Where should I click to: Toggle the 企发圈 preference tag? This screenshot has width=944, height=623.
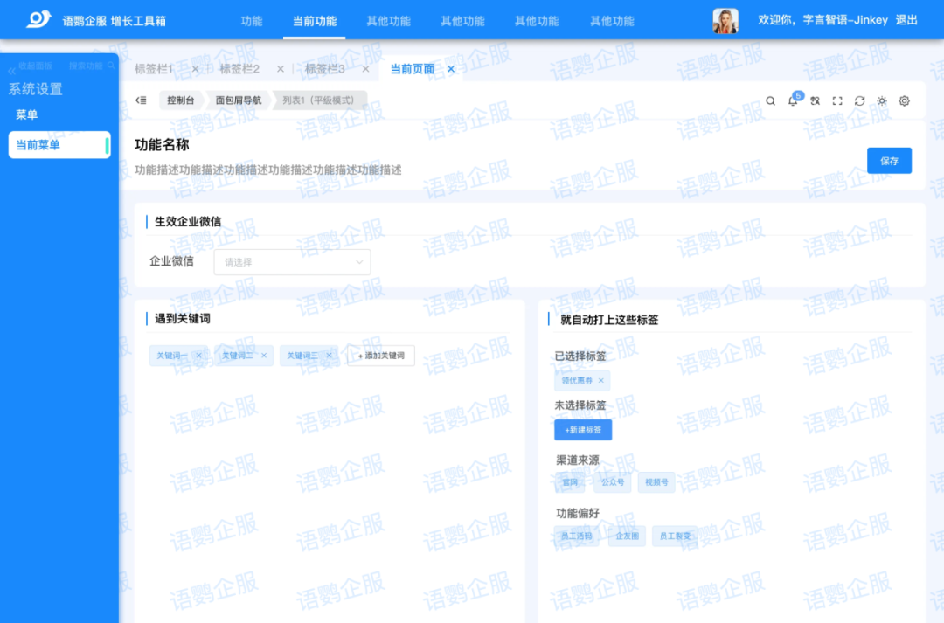pos(627,536)
